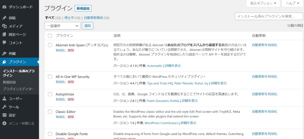Viewport: 304px width, 139px height.
Task: Open プラグインエディター submenu item
Action: pos(19,89)
